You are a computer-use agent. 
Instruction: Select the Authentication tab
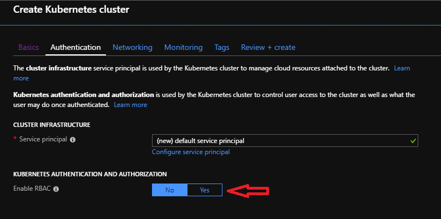75,47
